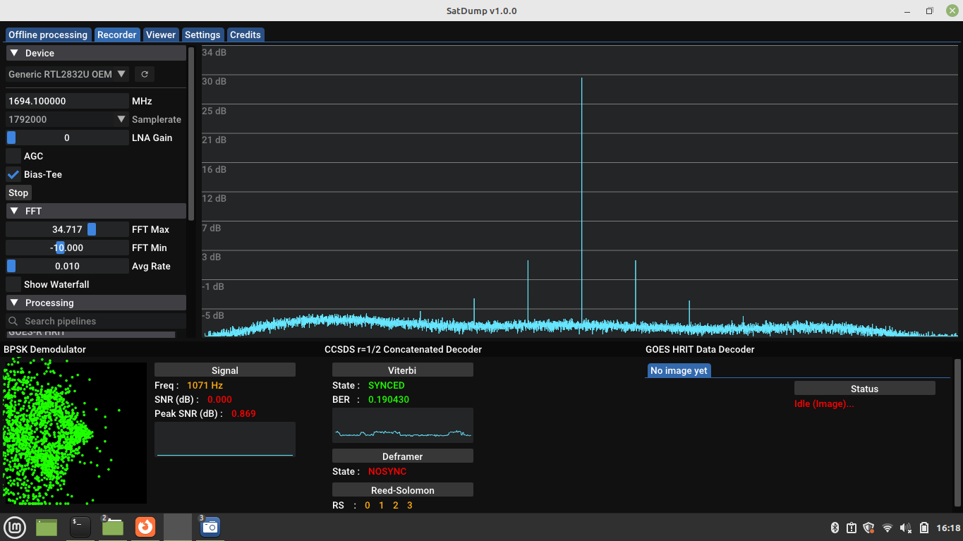
Task: Collapse the FFT section
Action: [13, 210]
